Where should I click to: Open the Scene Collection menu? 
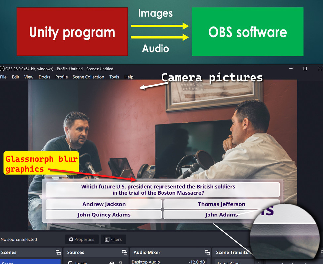tap(88, 77)
